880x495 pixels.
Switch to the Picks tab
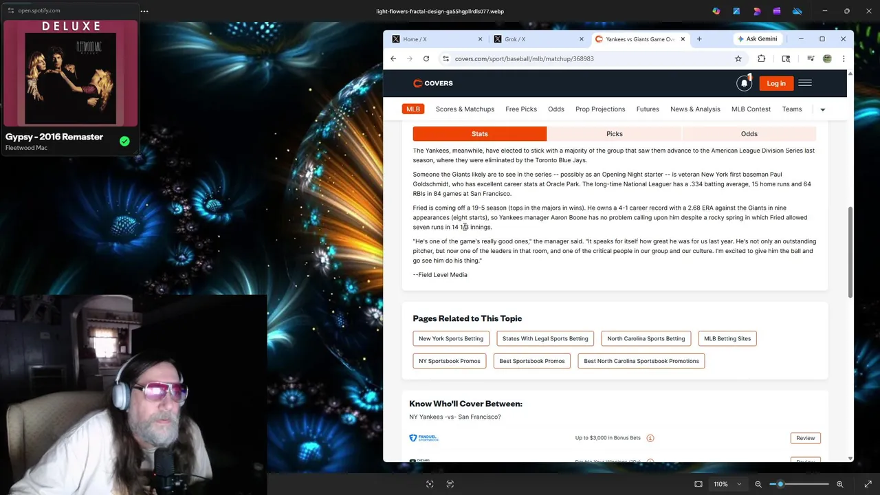[x=615, y=134]
